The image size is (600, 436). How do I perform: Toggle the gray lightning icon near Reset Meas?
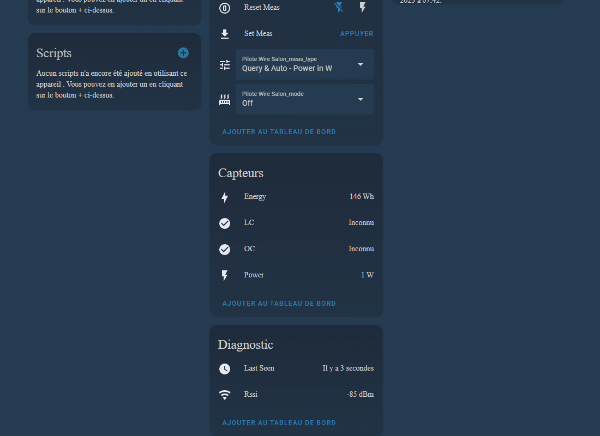coord(362,7)
